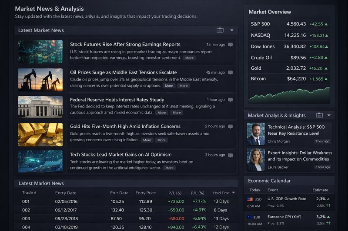
Task: Click the up arrow next to the 3,2% estimate
Action: tap(328, 217)
